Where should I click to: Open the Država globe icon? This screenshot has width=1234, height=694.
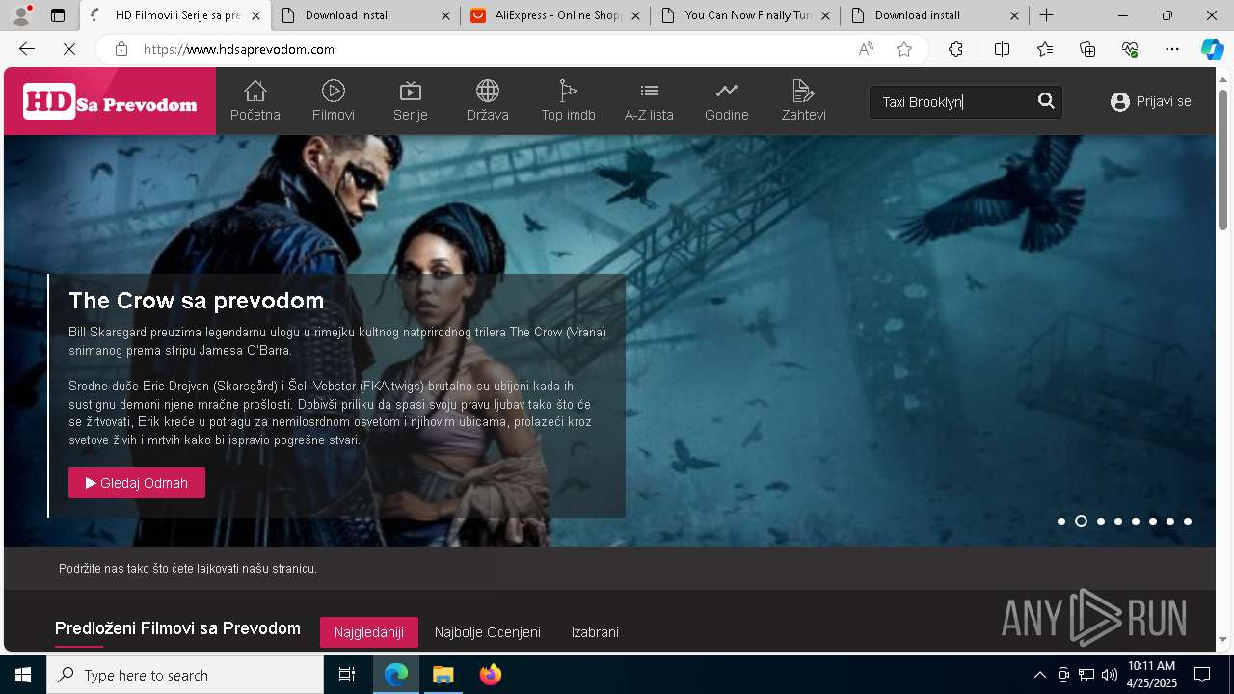tap(488, 91)
